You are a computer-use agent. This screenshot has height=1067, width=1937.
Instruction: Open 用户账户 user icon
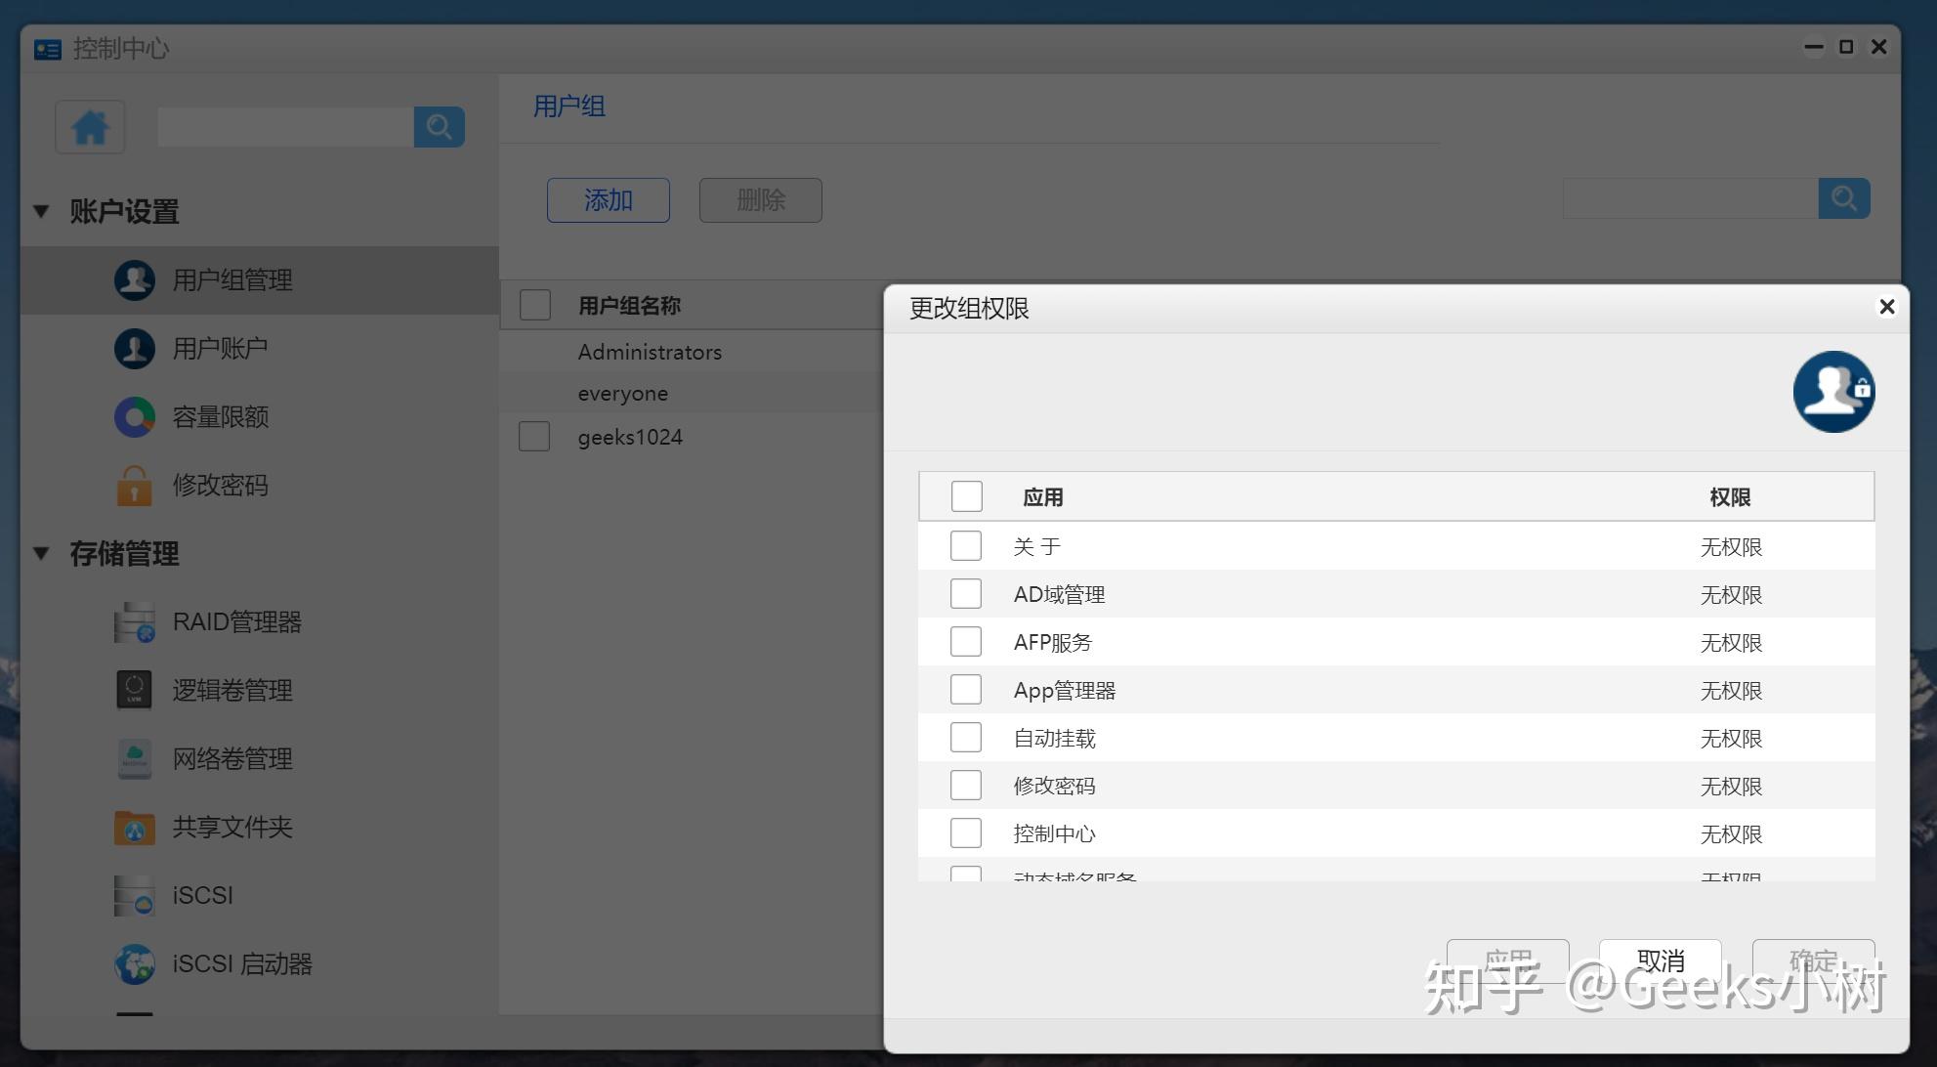click(135, 349)
